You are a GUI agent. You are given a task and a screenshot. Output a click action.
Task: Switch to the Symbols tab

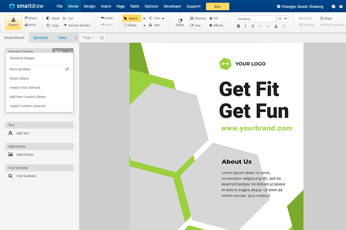pos(40,38)
